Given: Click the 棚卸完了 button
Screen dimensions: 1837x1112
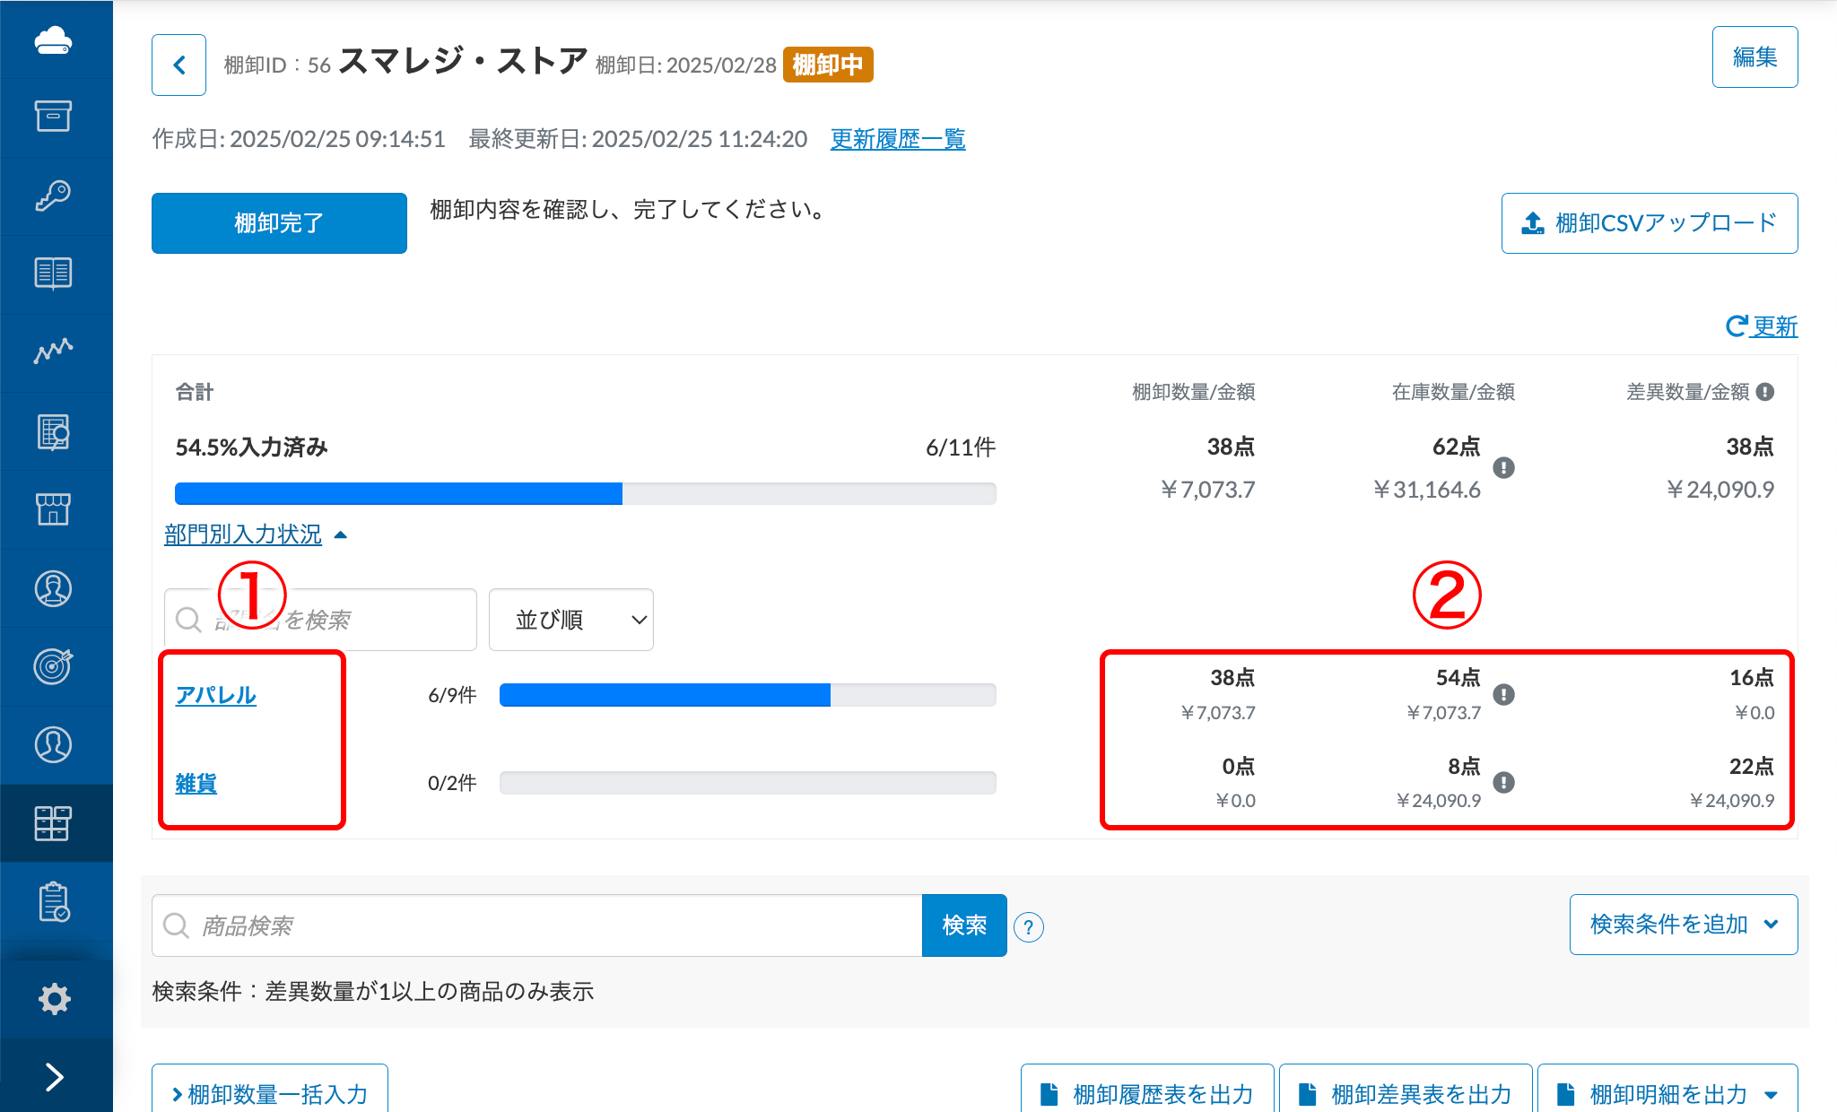Looking at the screenshot, I should (279, 223).
